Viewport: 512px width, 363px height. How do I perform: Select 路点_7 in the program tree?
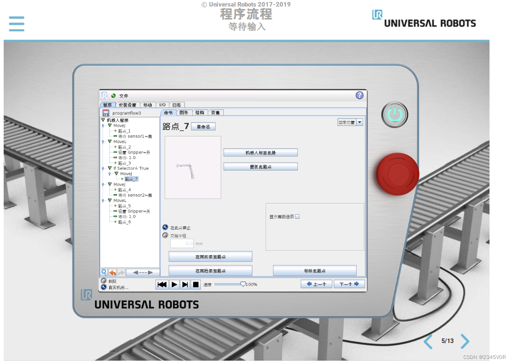(x=131, y=179)
